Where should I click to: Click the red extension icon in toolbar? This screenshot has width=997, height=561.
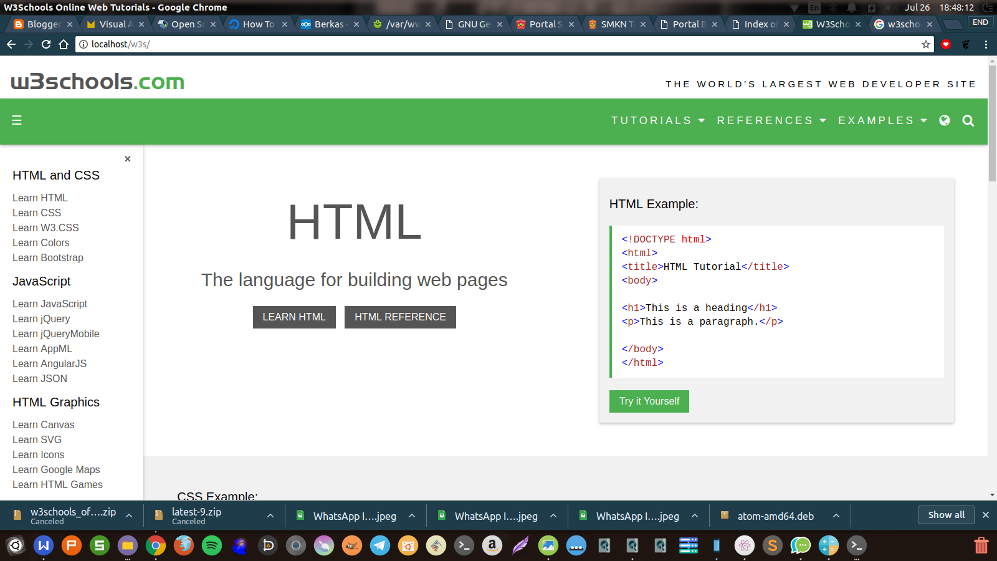tap(946, 44)
